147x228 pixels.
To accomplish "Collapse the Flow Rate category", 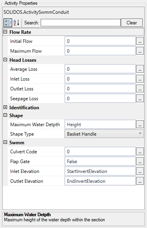I will coord(5,32).
